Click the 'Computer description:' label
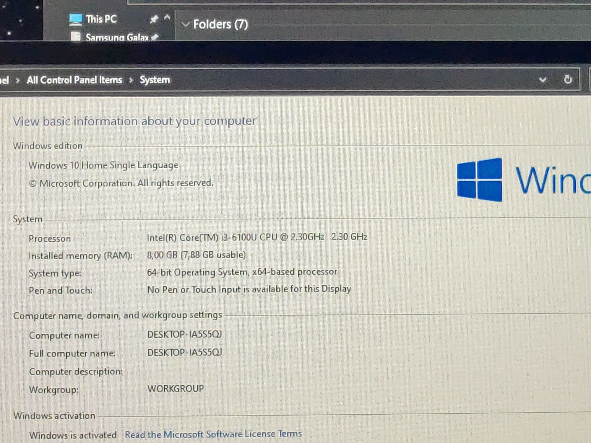Image resolution: width=591 pixels, height=443 pixels. (x=76, y=372)
